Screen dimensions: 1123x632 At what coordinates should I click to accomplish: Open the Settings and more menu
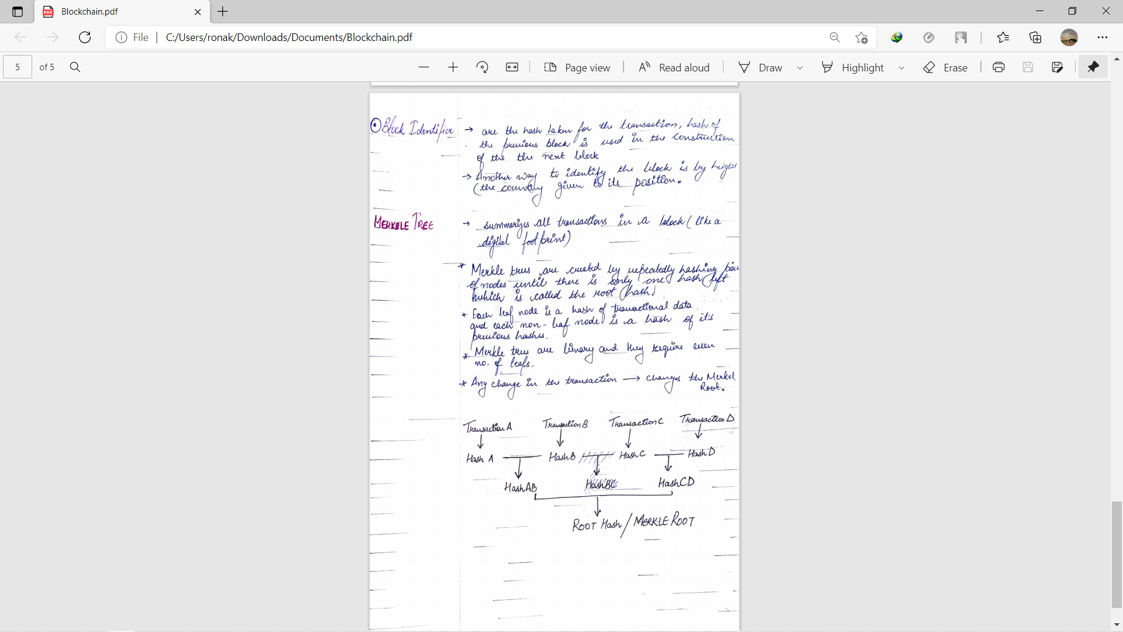click(x=1102, y=37)
